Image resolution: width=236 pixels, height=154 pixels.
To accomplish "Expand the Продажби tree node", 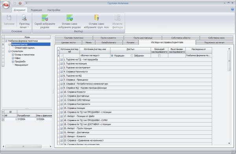I will [x=13, y=62].
